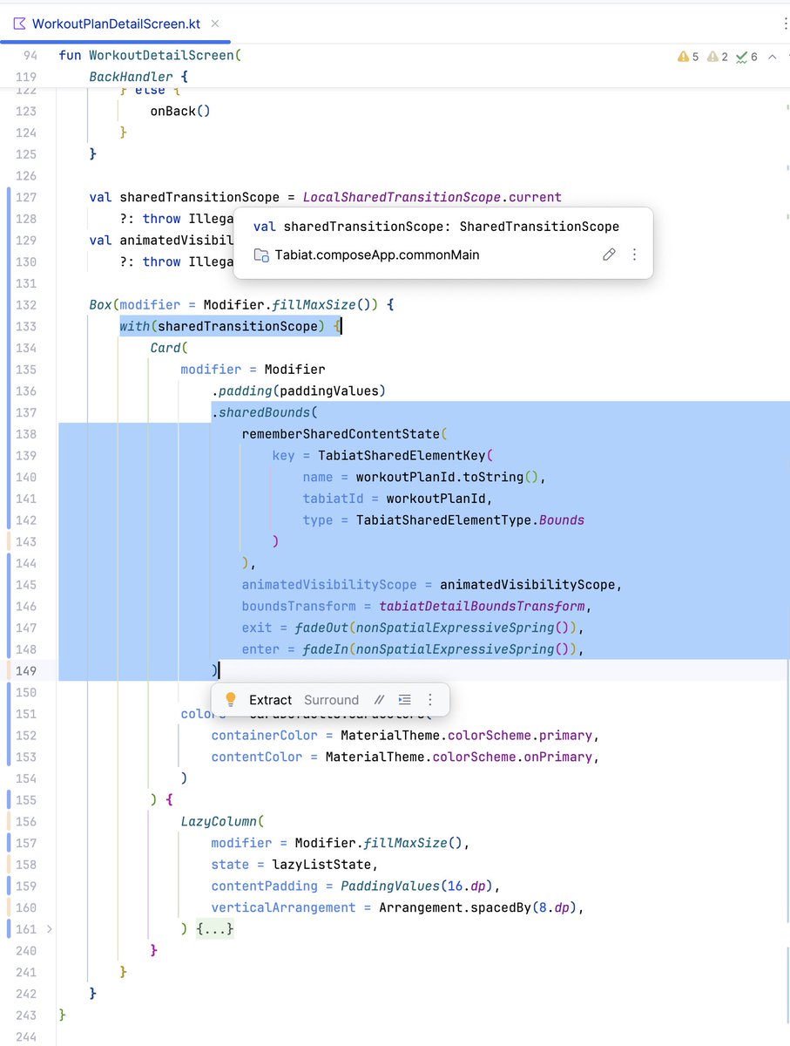This screenshot has width=790, height=1046.
Task: Choose Surround in floating toolbar
Action: [331, 700]
